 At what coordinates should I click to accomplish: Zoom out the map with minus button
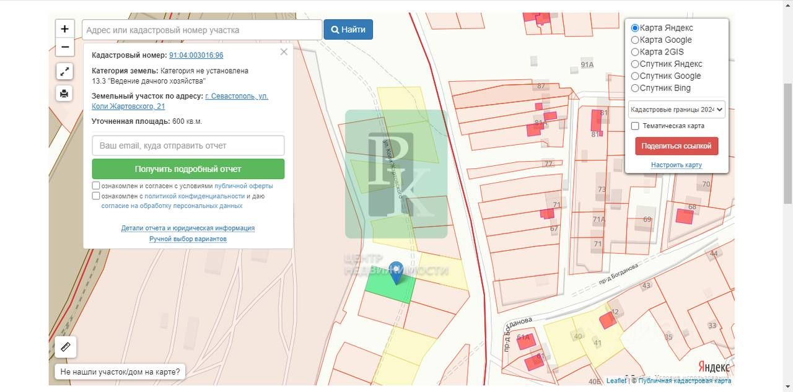click(65, 47)
